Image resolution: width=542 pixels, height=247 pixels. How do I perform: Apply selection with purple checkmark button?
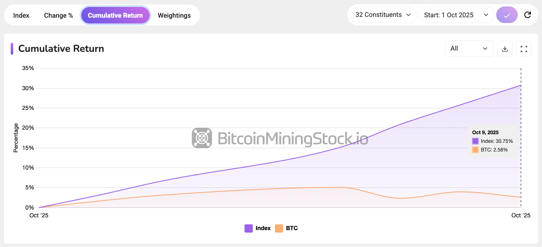(507, 15)
